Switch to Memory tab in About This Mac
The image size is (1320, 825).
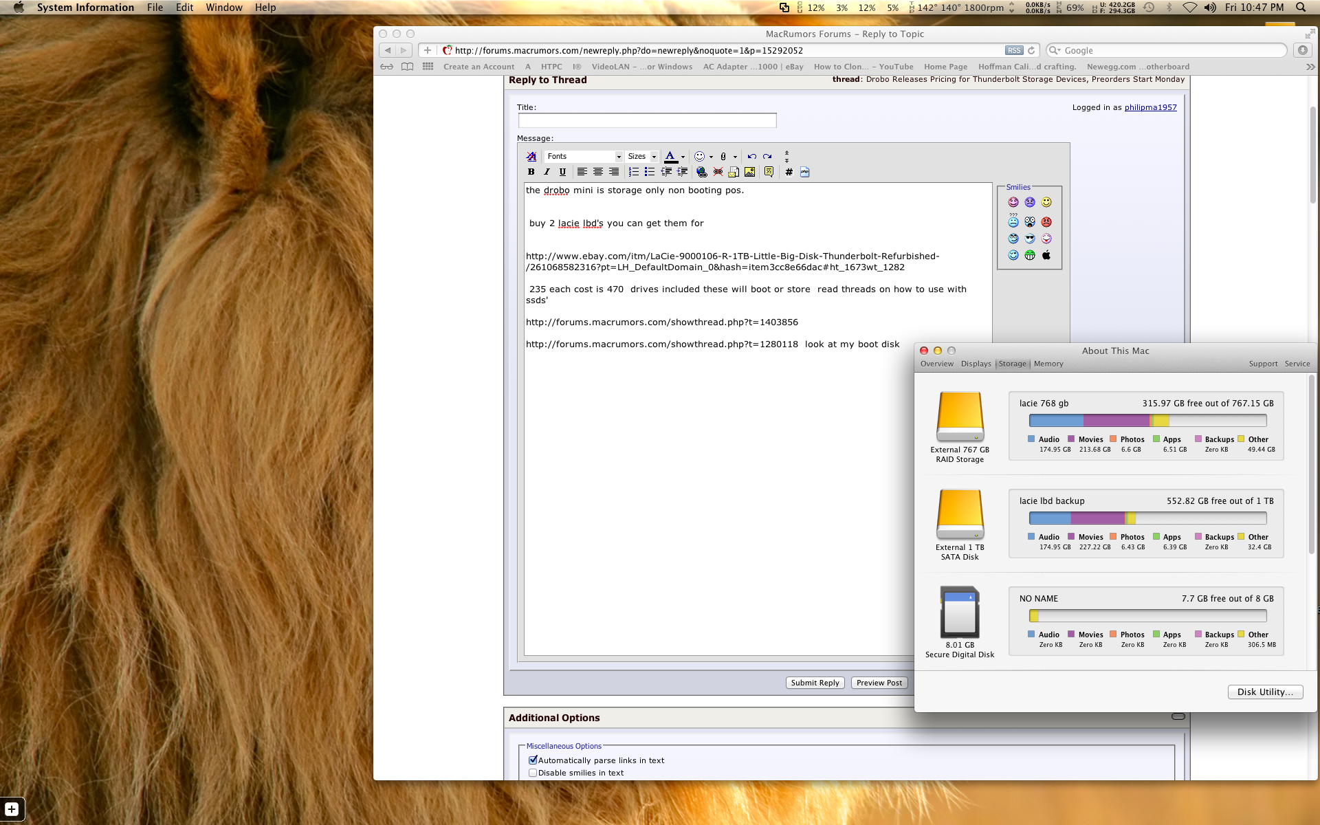1048,364
